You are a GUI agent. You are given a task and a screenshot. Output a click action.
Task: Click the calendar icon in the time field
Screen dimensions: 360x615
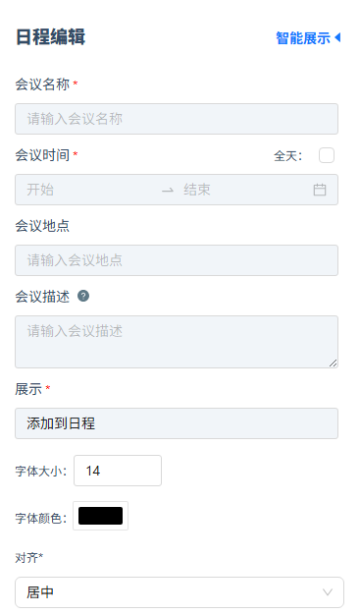(320, 190)
